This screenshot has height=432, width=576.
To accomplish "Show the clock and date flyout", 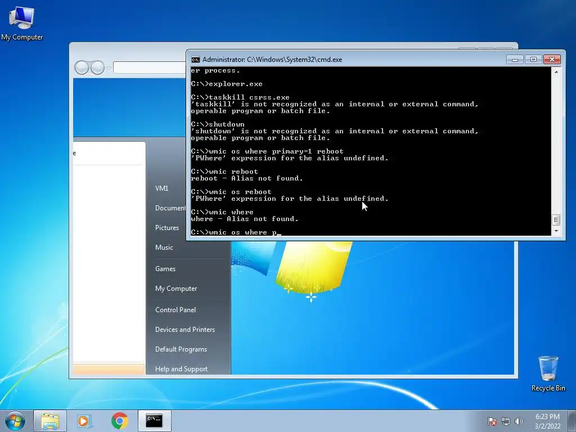I will tap(547, 421).
